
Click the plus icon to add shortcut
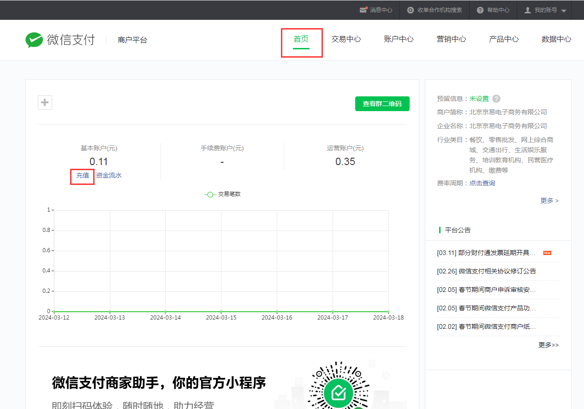coord(45,102)
